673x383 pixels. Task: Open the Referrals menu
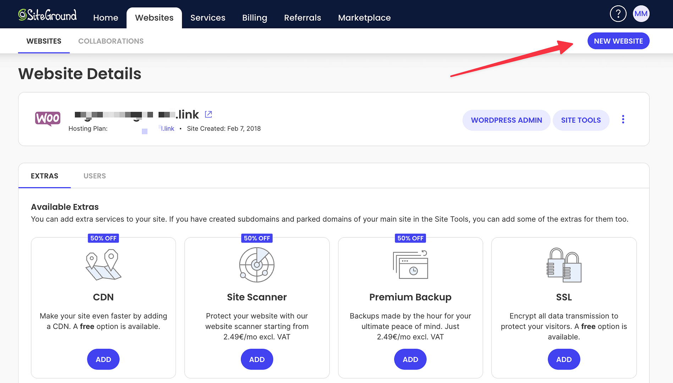pyautogui.click(x=303, y=18)
